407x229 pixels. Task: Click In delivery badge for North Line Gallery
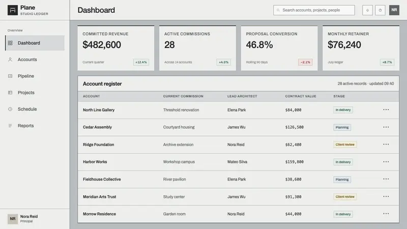click(343, 110)
